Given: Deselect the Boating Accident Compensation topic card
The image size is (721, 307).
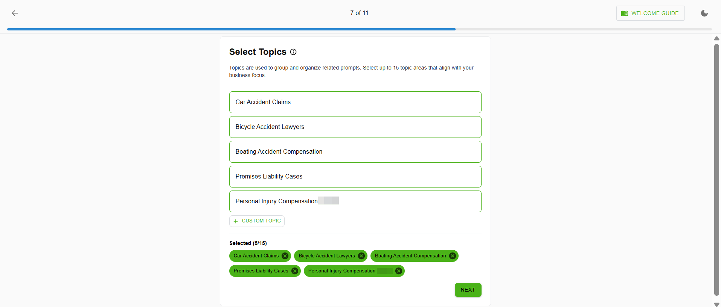Looking at the screenshot, I should click(x=355, y=151).
